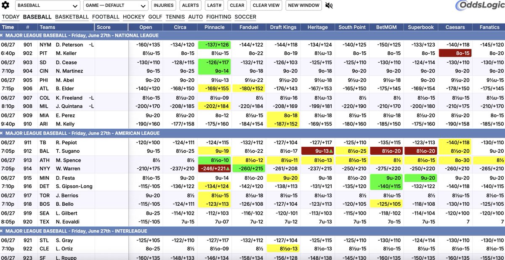The image size is (505, 260).
Task: Click the Superbook column header
Action: coord(421,27)
